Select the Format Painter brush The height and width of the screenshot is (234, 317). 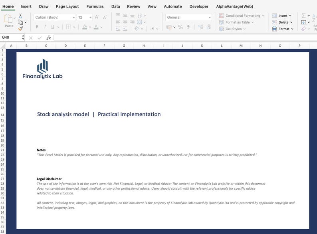pyautogui.click(x=20, y=29)
